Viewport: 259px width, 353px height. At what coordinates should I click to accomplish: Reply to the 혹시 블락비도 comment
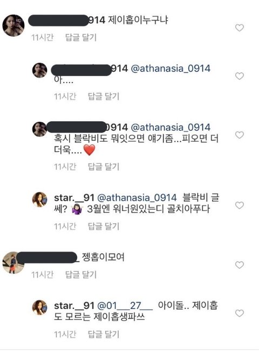104,166
